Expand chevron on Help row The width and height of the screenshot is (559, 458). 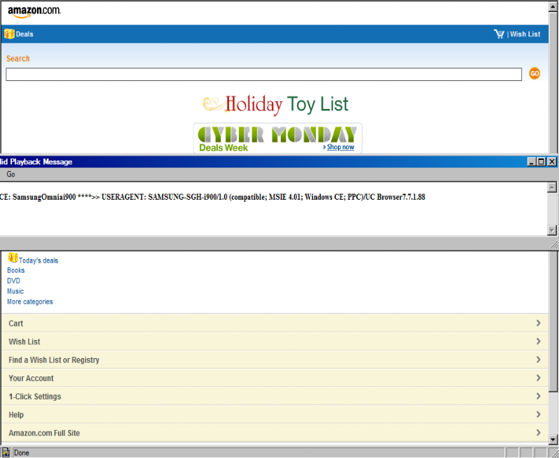pos(538,414)
